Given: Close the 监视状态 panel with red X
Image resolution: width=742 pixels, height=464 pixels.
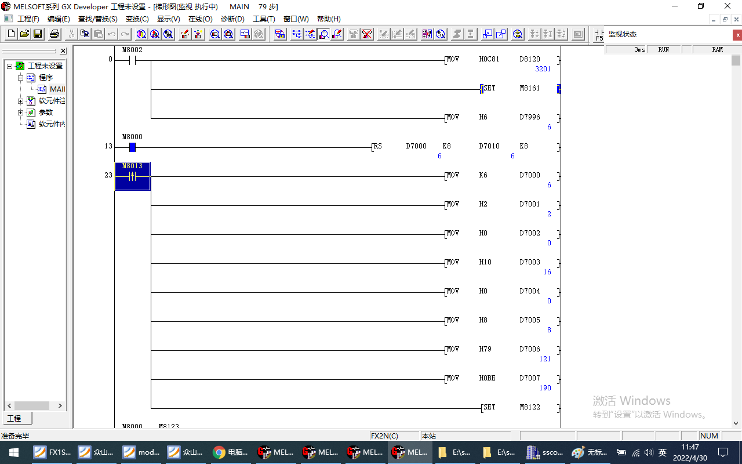Looking at the screenshot, I should (737, 35).
